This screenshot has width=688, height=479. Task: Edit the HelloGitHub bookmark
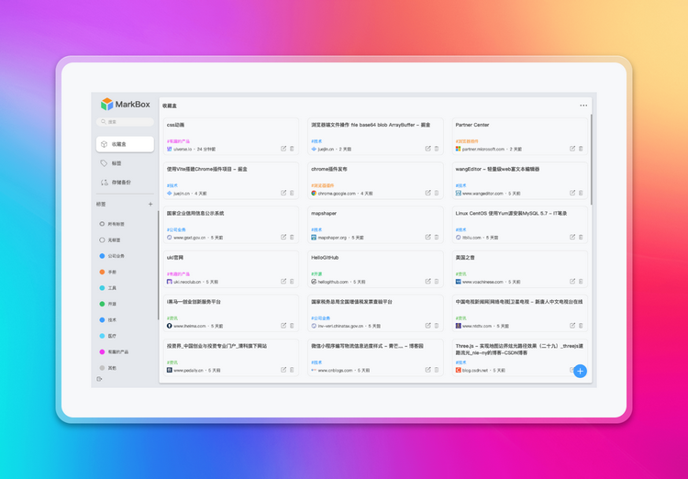click(427, 282)
